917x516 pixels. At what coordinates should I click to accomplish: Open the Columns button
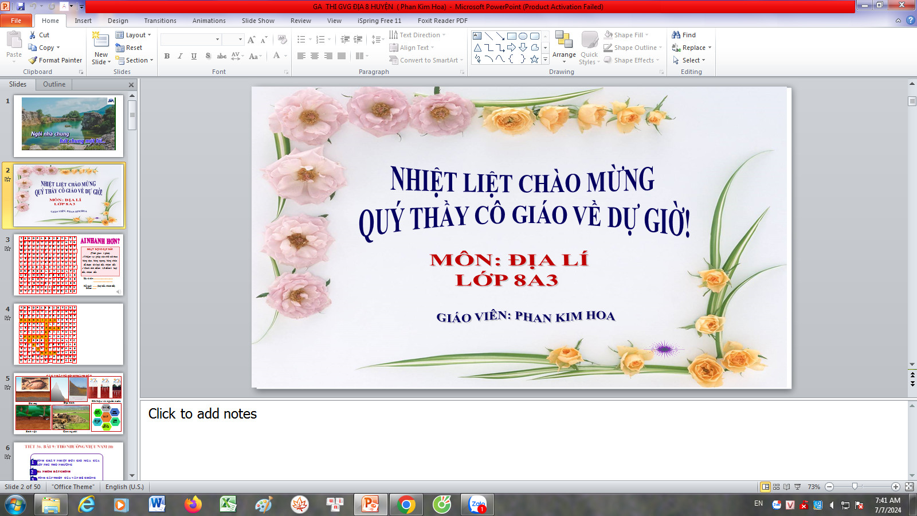click(362, 56)
